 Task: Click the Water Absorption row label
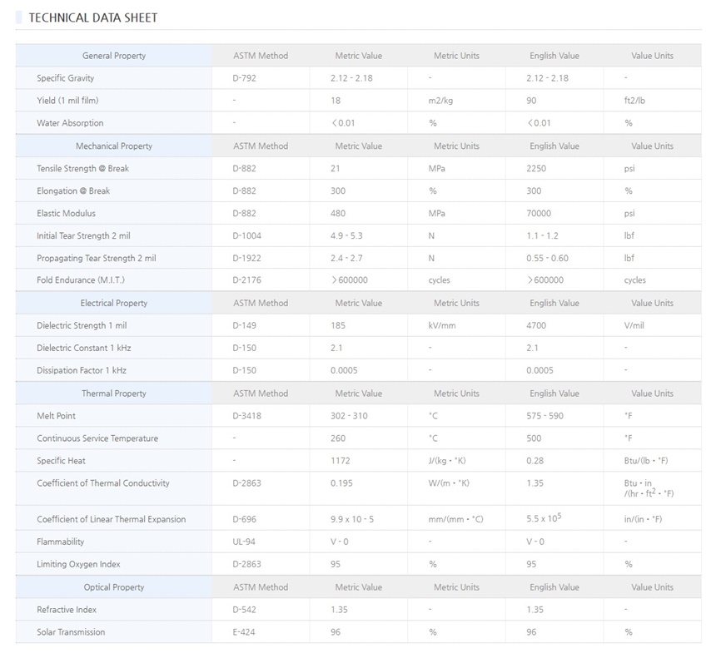70,123
